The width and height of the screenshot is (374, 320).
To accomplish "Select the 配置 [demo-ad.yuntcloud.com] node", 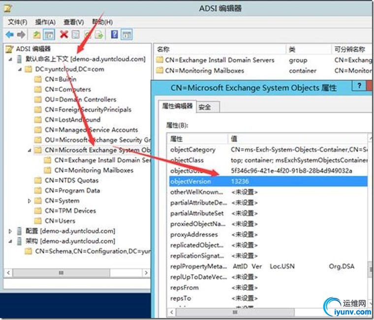I will [x=70, y=231].
